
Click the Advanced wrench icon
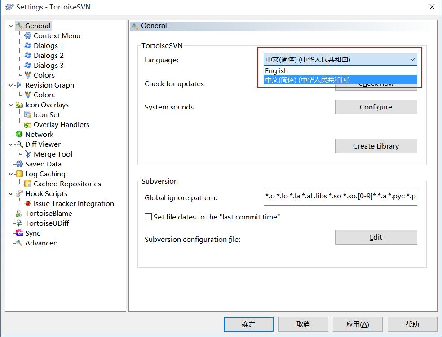coord(19,243)
